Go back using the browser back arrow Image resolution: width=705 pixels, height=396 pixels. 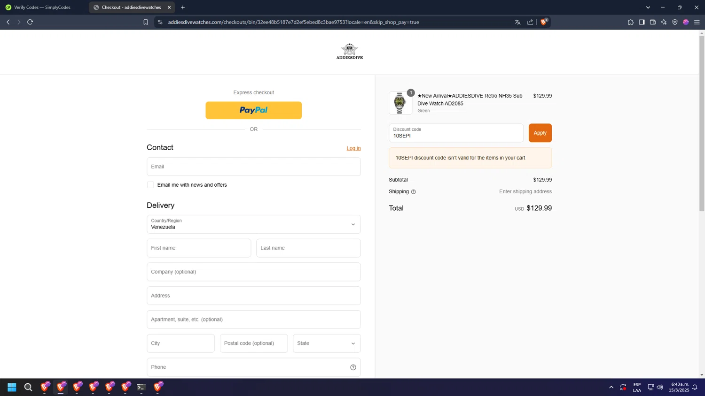click(8, 22)
